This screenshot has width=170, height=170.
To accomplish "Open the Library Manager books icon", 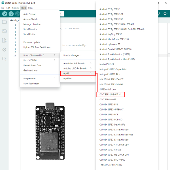I will tap(4, 40).
